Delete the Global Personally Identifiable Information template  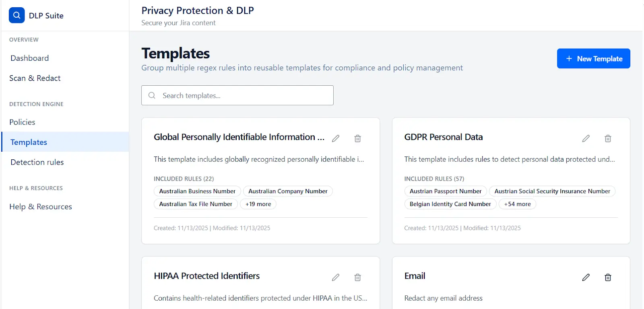357,138
